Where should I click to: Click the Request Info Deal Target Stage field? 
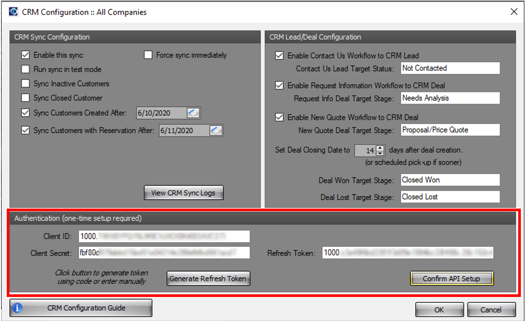(450, 98)
